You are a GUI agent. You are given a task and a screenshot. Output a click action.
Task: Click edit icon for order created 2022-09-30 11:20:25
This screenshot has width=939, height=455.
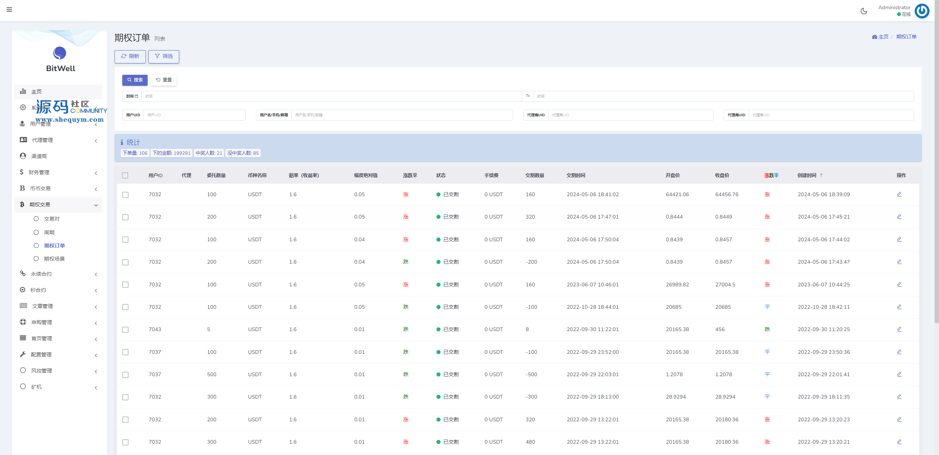(899, 329)
